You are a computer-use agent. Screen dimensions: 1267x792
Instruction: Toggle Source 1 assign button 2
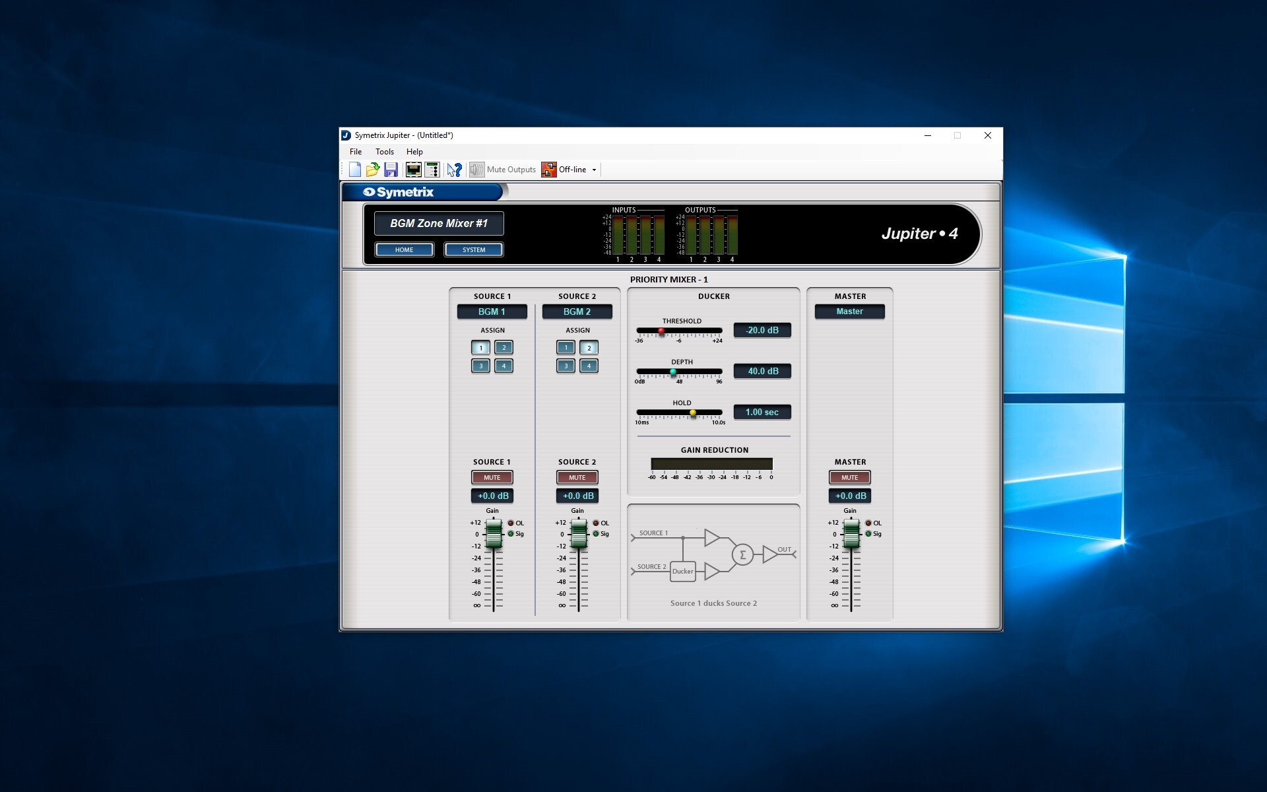click(x=504, y=347)
